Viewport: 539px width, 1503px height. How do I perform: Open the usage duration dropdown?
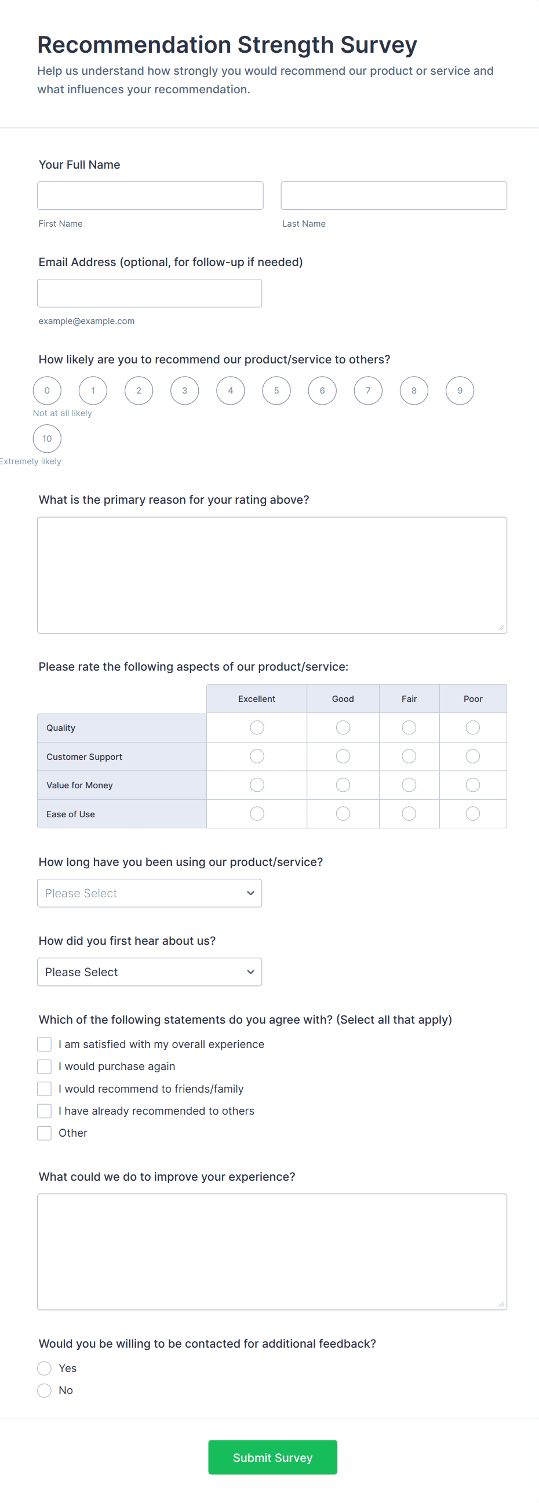click(150, 893)
